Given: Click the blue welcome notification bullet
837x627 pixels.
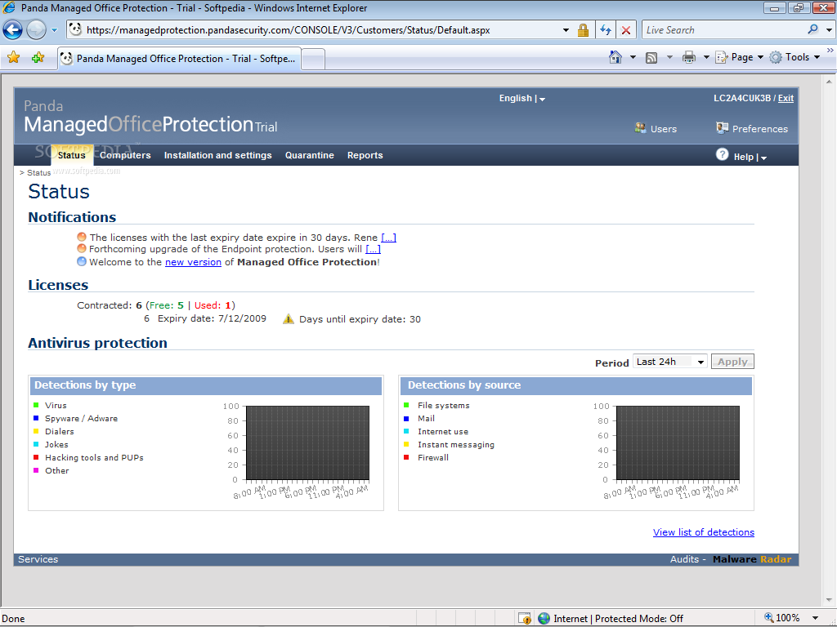Looking at the screenshot, I should pyautogui.click(x=82, y=261).
